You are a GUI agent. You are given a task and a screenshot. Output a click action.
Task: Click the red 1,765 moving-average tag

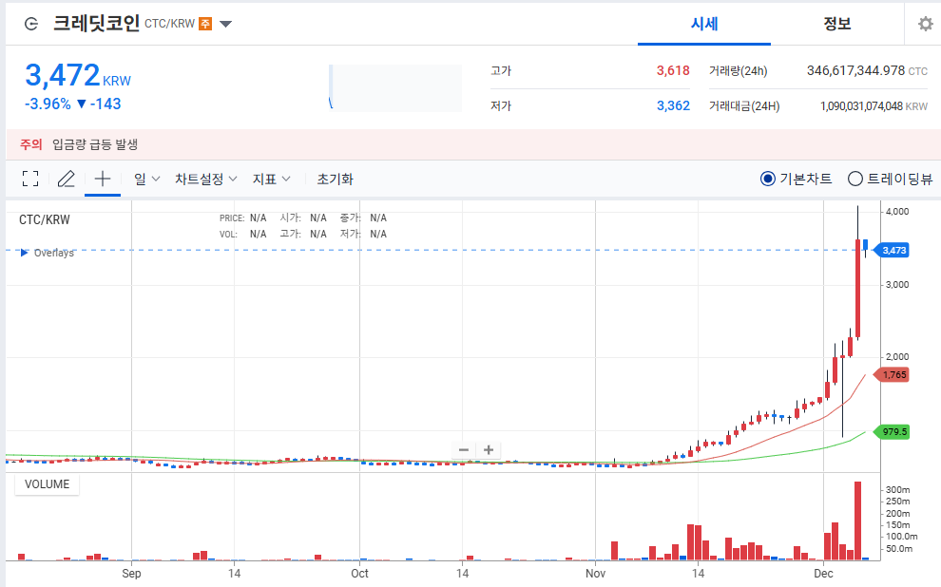(893, 375)
